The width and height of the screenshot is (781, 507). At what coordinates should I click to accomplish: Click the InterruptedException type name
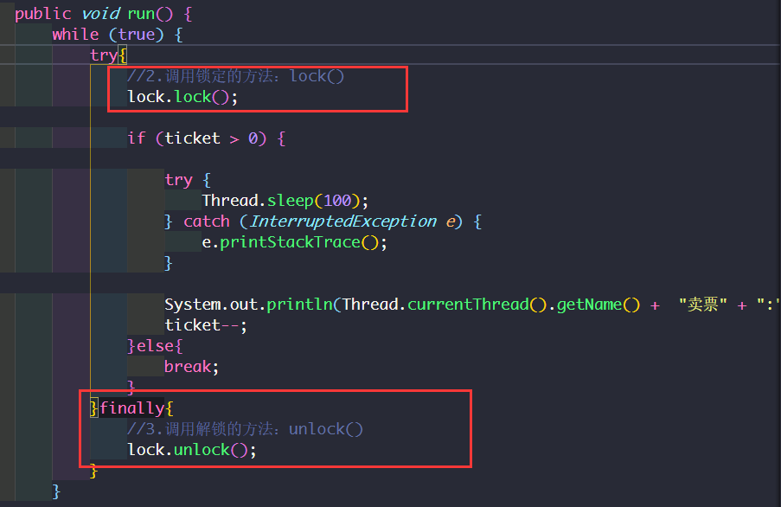[343, 221]
